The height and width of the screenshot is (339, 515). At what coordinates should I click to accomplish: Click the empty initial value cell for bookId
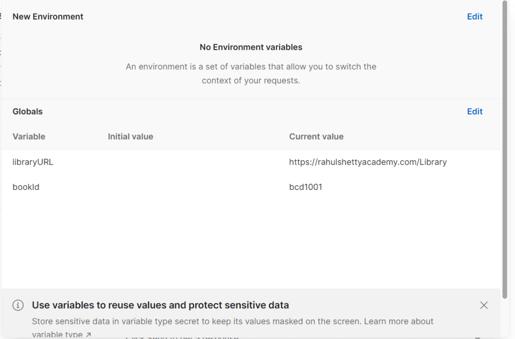click(191, 187)
